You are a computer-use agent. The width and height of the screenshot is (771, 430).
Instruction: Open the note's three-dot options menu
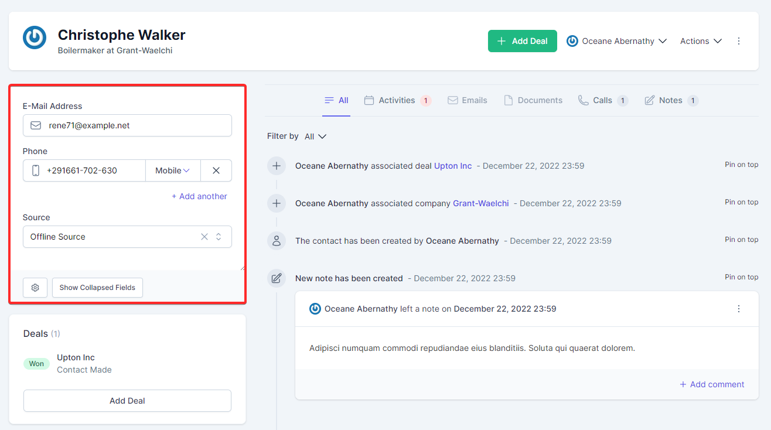(x=739, y=309)
